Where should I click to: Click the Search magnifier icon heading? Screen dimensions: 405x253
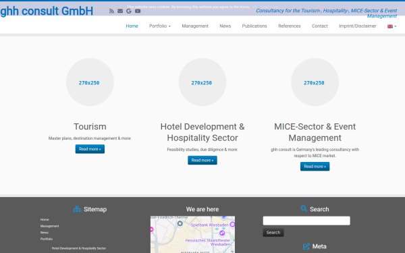click(x=304, y=208)
